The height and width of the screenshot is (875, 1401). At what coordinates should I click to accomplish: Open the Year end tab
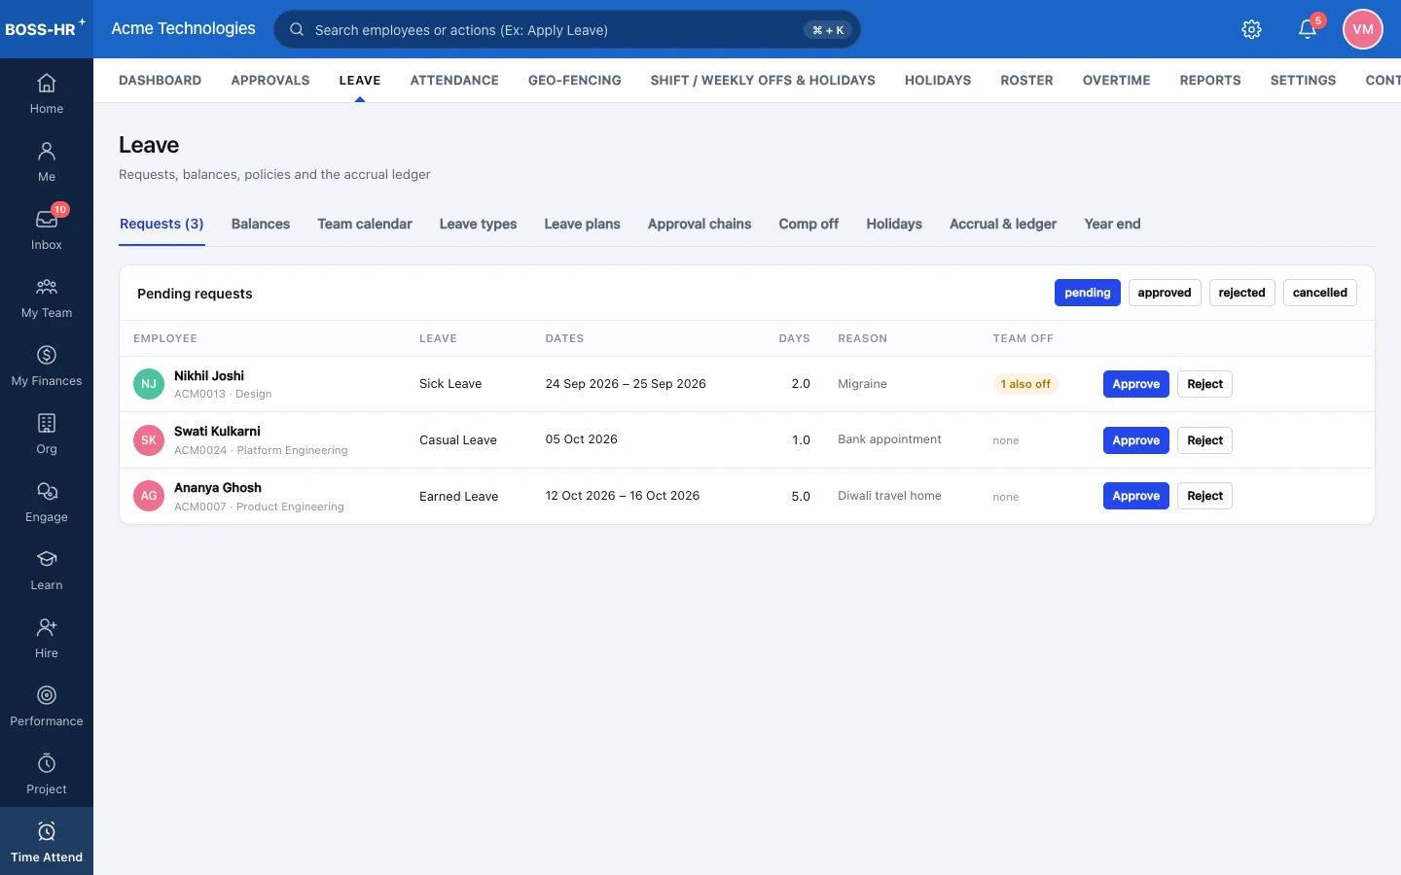(1112, 224)
